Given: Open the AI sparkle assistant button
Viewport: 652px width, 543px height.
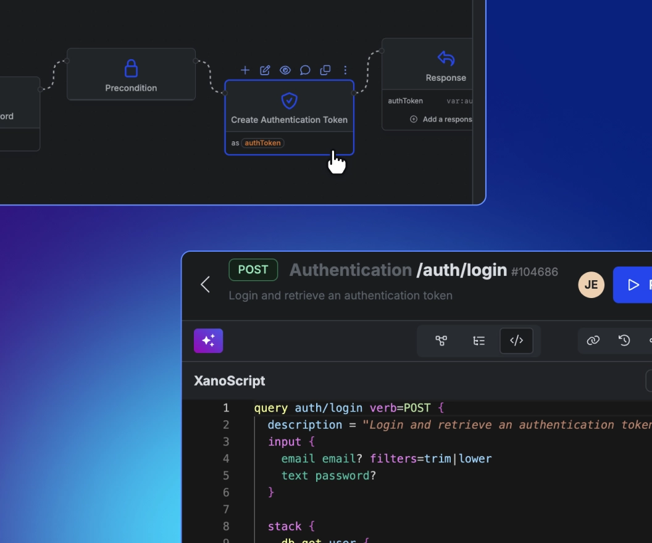Looking at the screenshot, I should (x=208, y=341).
